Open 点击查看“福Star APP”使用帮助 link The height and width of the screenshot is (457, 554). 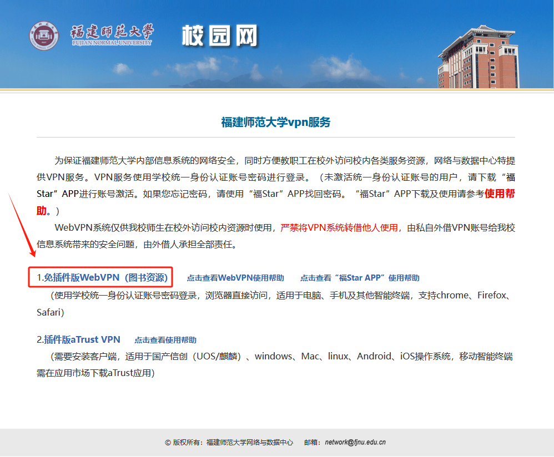360,278
